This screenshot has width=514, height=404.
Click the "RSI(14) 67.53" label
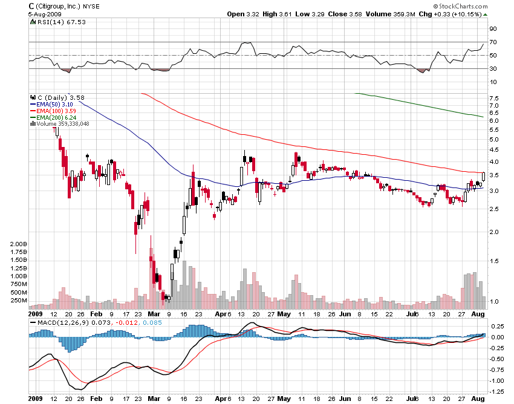point(62,22)
